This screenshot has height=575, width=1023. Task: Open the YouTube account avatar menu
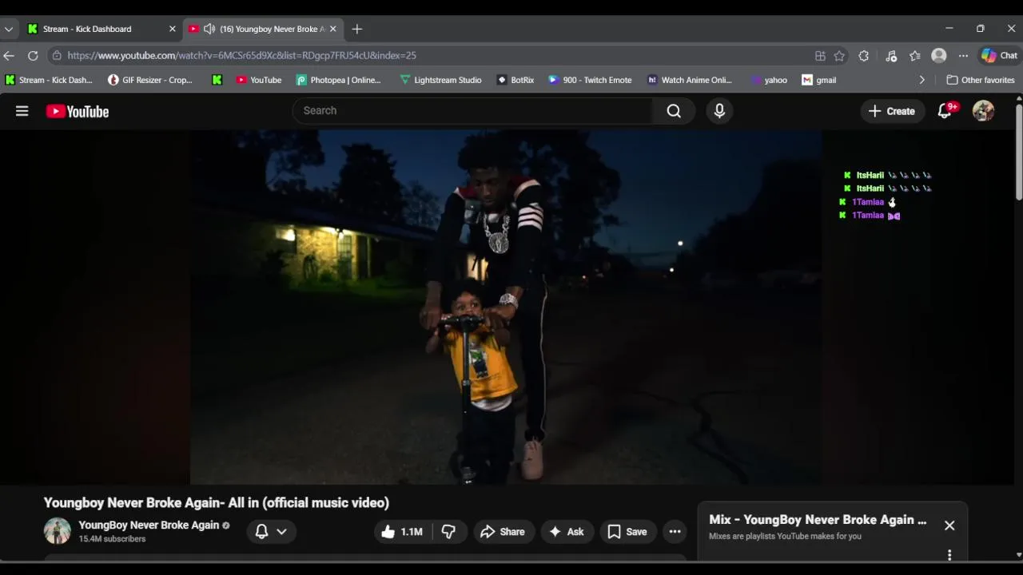point(983,111)
